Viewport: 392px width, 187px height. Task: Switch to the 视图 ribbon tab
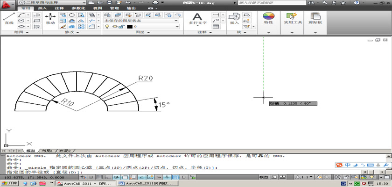[97, 8]
